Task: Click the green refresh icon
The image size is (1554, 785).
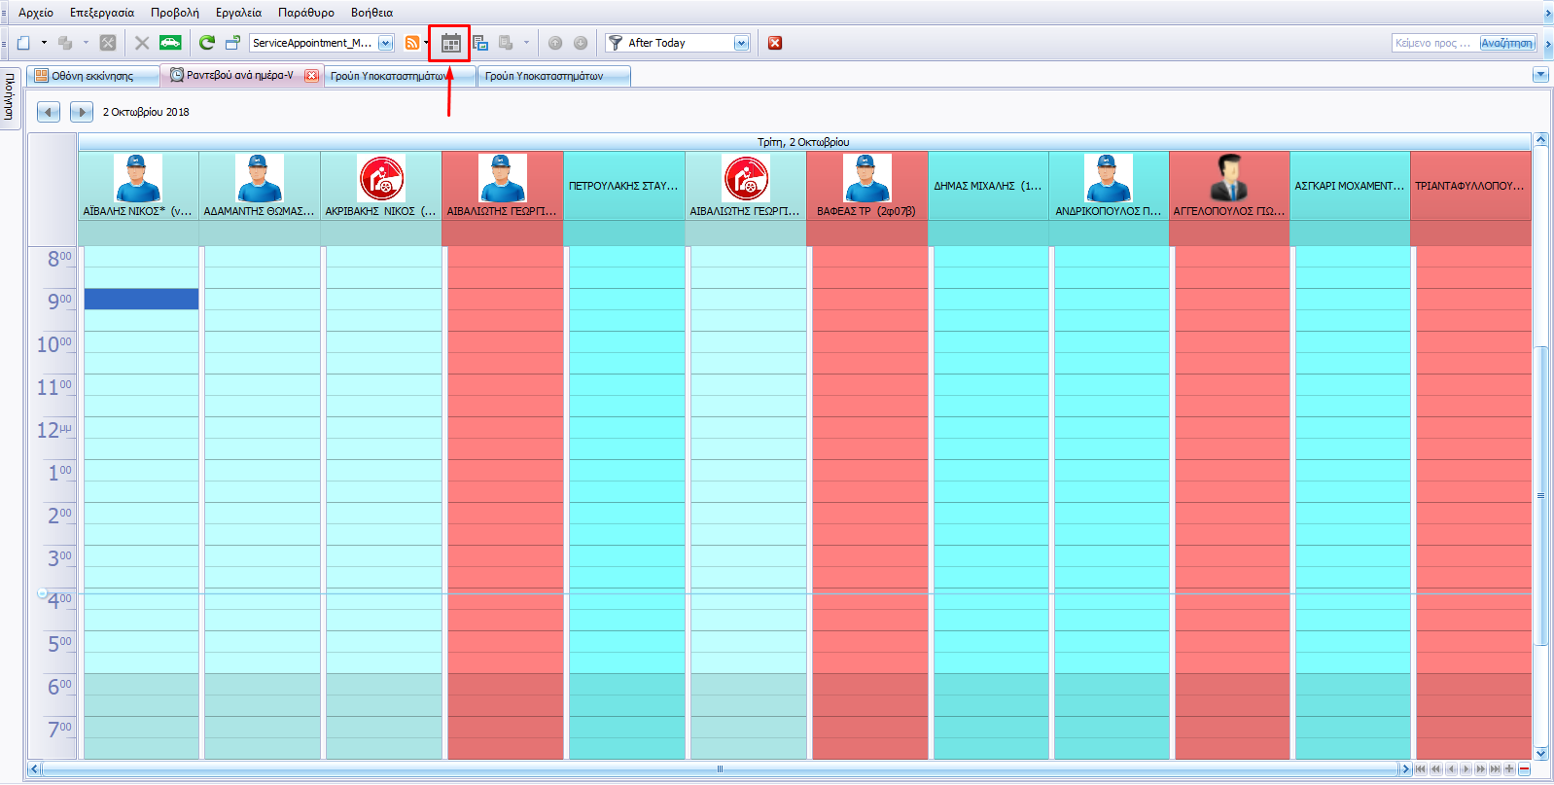Action: tap(206, 43)
